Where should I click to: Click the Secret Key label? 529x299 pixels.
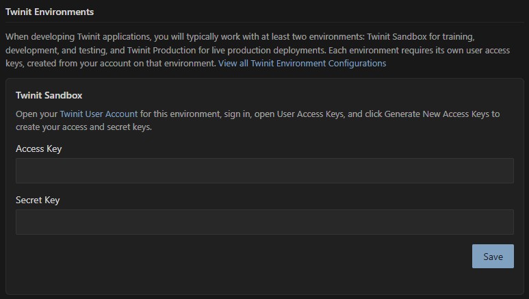coord(38,200)
